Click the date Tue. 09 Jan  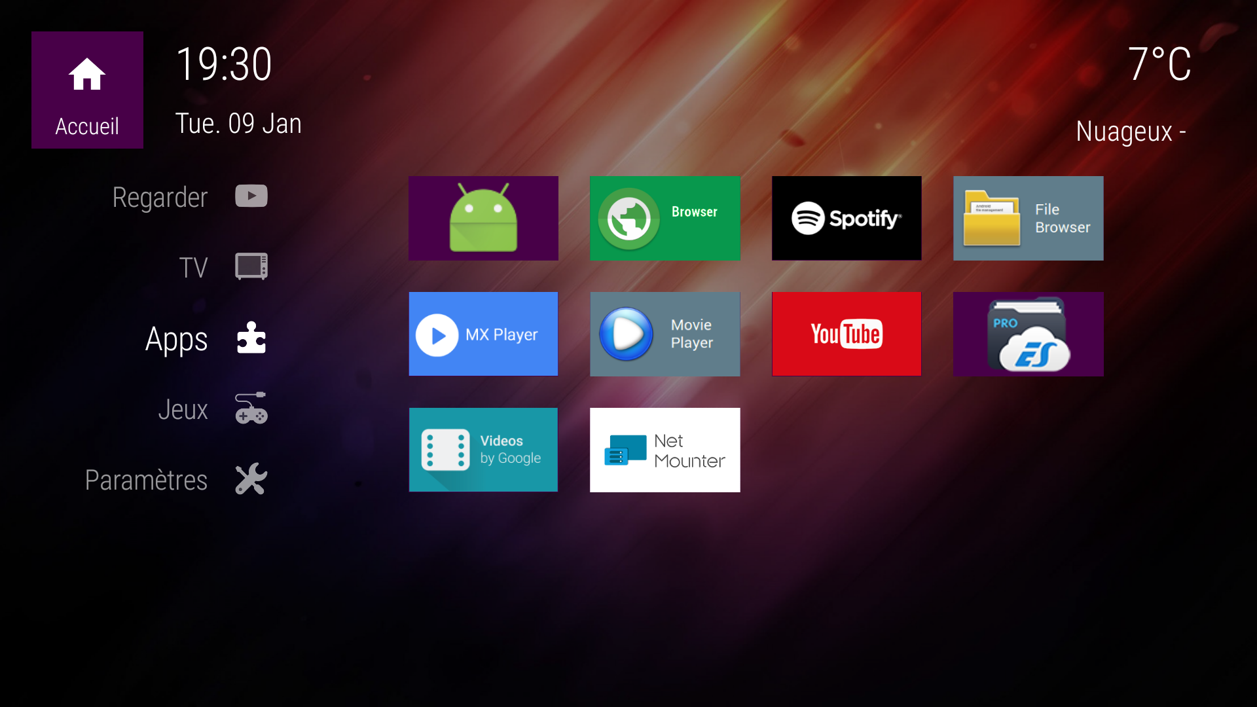point(238,124)
